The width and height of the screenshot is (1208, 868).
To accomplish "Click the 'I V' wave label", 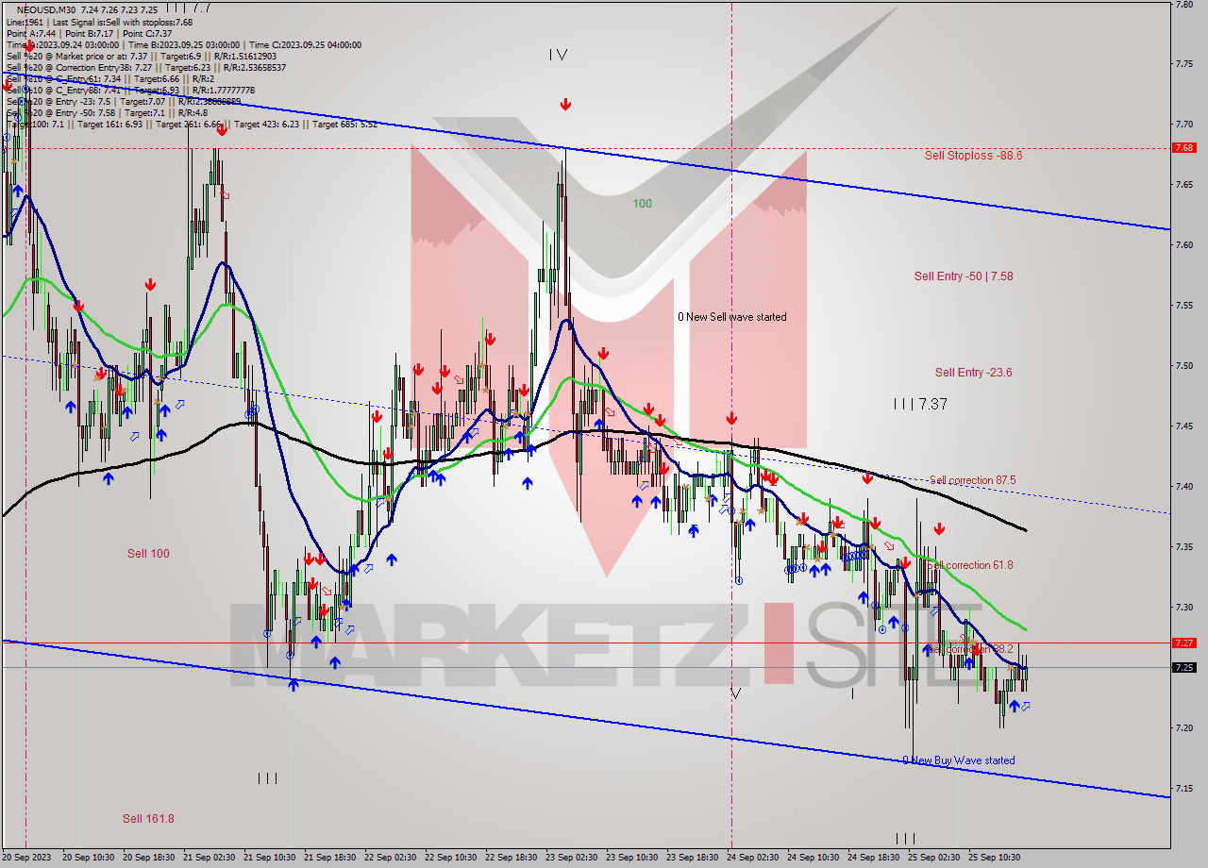I will pyautogui.click(x=558, y=55).
